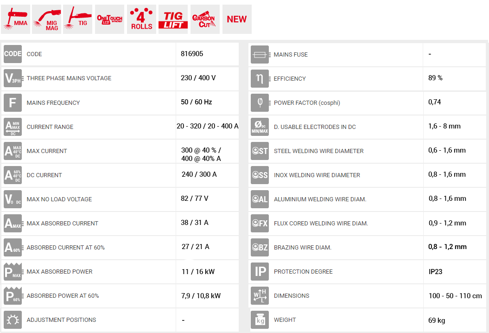Screen dimensions: 489x333
Task: Open the OneTouch LCD Synergy badge
Action: point(109,19)
